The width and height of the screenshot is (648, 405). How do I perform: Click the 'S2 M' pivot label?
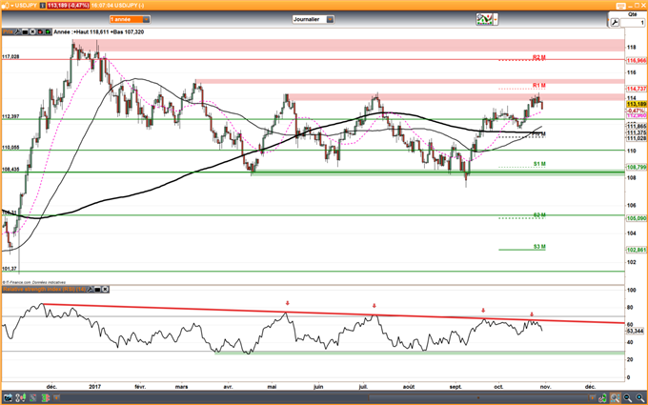click(x=539, y=215)
